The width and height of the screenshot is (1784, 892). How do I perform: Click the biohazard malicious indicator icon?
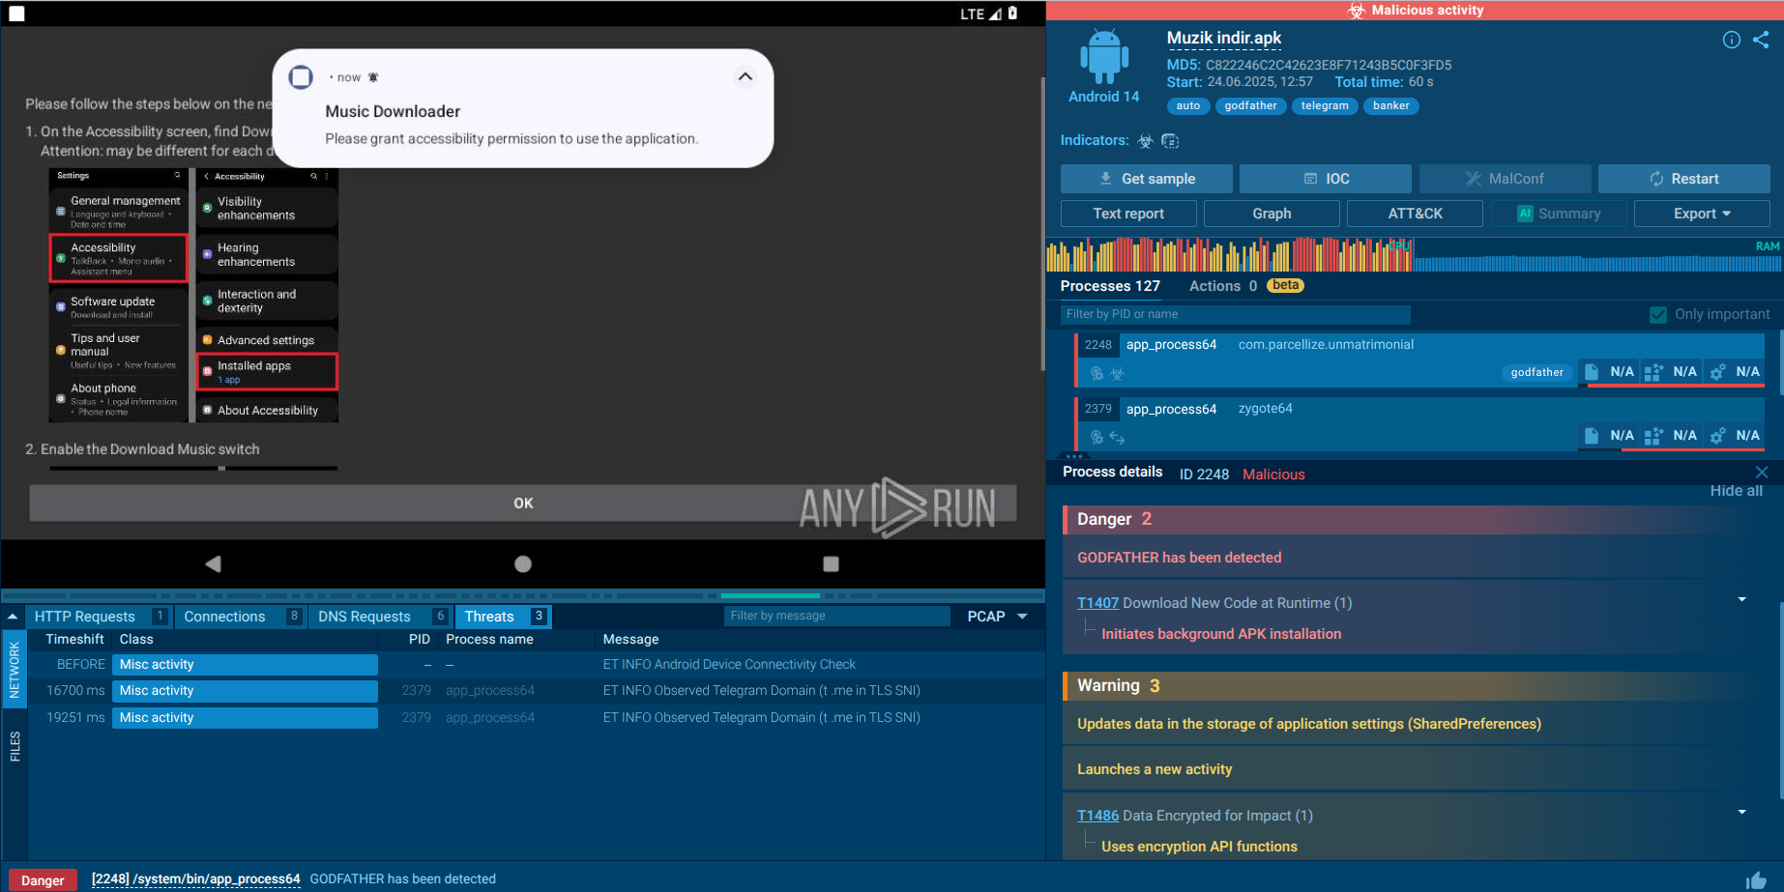pos(1146,141)
